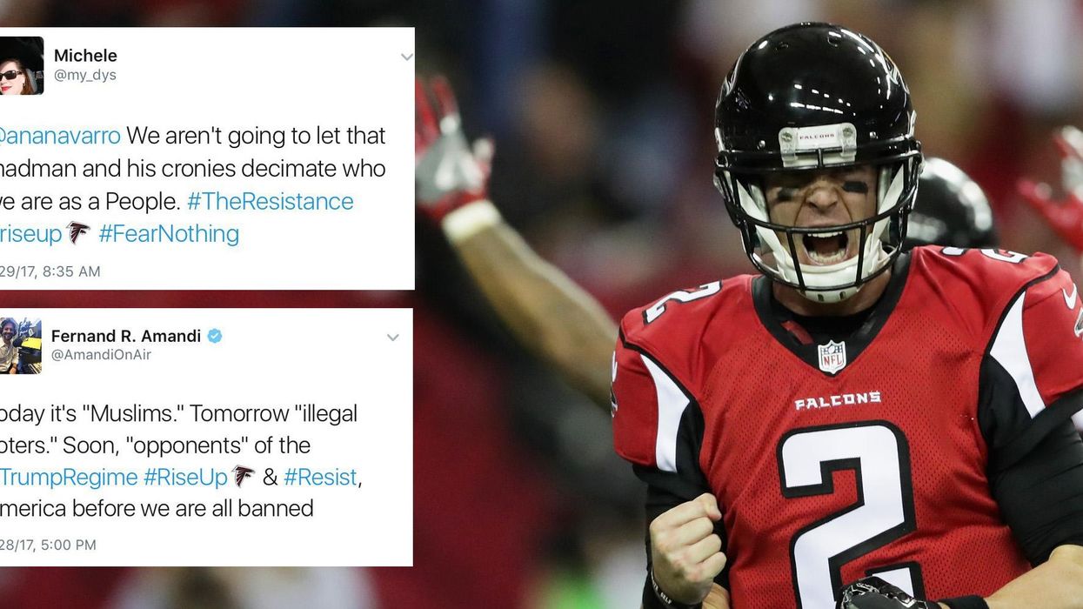Open the #Resist hashtag
The height and width of the screenshot is (609, 1083).
320,477
